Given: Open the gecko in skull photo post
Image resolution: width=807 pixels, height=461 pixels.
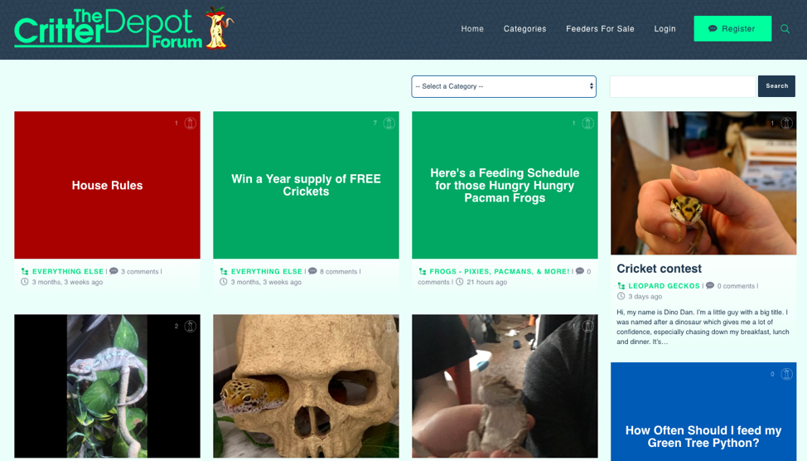Looking at the screenshot, I should [306, 386].
